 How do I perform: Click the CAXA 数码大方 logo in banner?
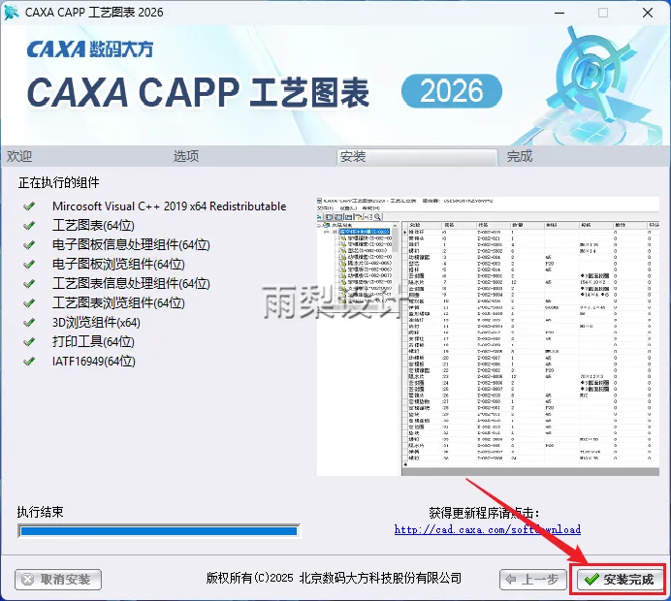(90, 49)
